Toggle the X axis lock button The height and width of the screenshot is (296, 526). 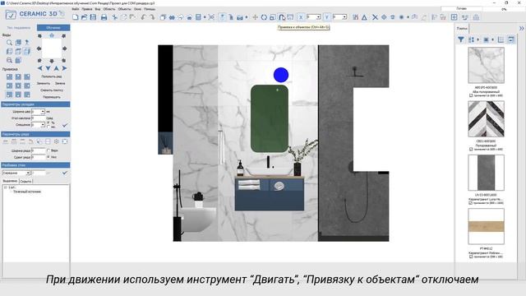click(301, 17)
